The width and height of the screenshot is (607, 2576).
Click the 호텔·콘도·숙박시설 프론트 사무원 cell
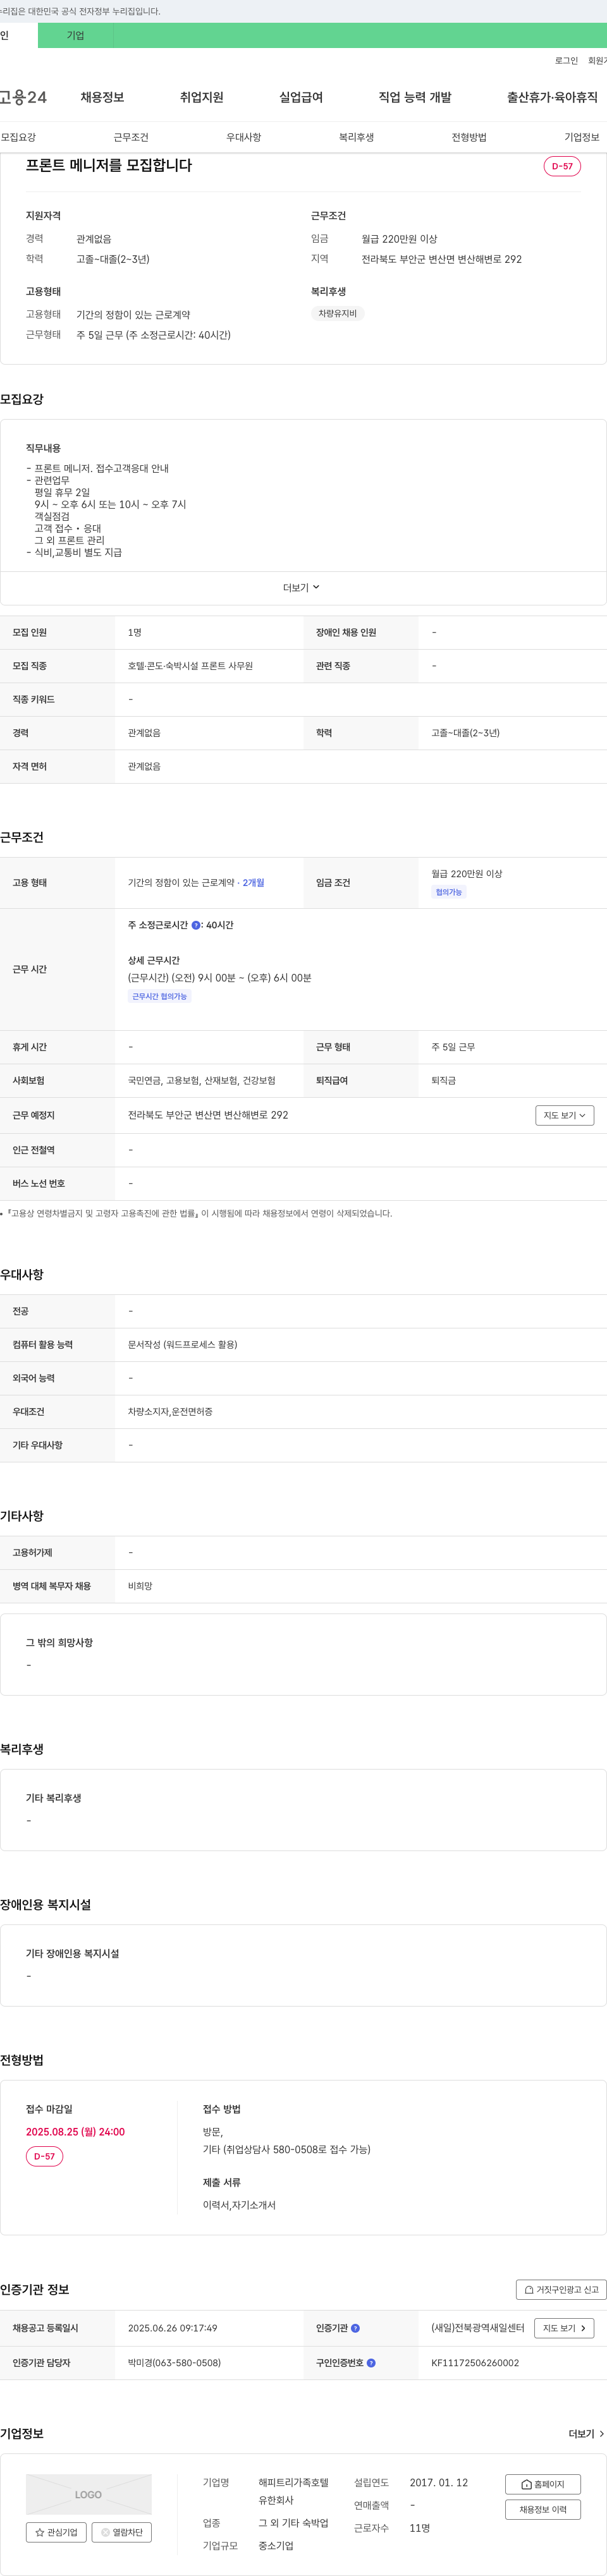[190, 666]
